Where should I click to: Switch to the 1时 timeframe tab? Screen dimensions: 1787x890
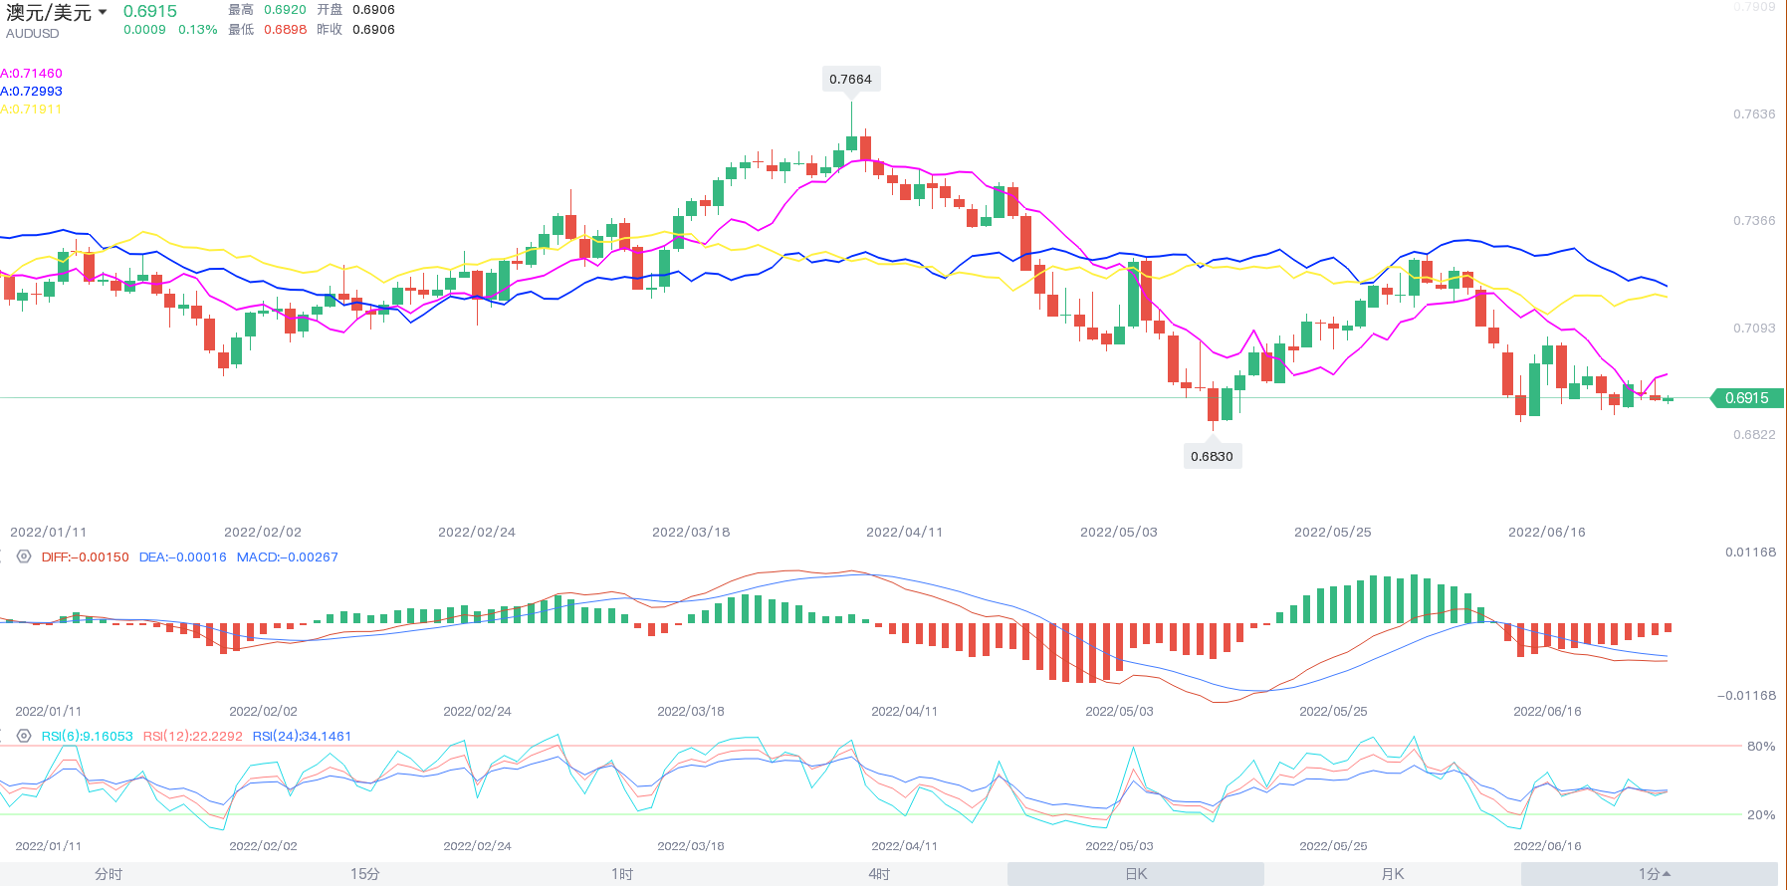click(622, 874)
